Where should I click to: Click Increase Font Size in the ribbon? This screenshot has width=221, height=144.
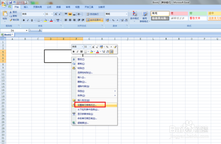(56, 14)
